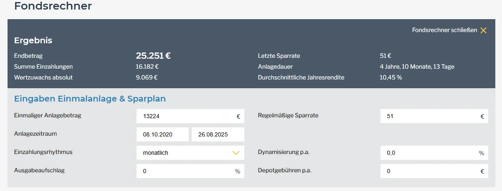Click the 'Fondsrechner schließen' text link

click(x=444, y=30)
